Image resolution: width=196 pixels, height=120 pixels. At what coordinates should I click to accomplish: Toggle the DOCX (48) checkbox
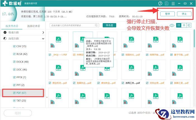14,62
